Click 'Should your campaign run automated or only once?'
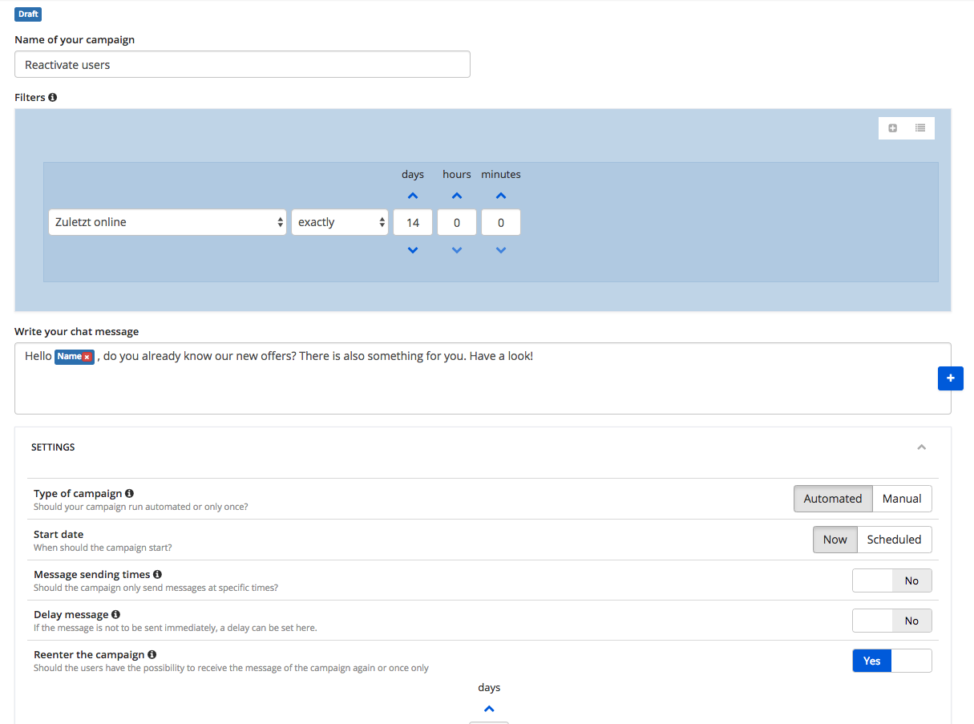Image resolution: width=974 pixels, height=724 pixels. point(141,508)
